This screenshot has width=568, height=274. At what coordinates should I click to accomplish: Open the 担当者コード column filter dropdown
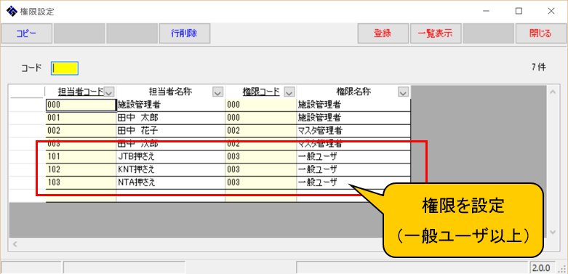[x=109, y=92]
